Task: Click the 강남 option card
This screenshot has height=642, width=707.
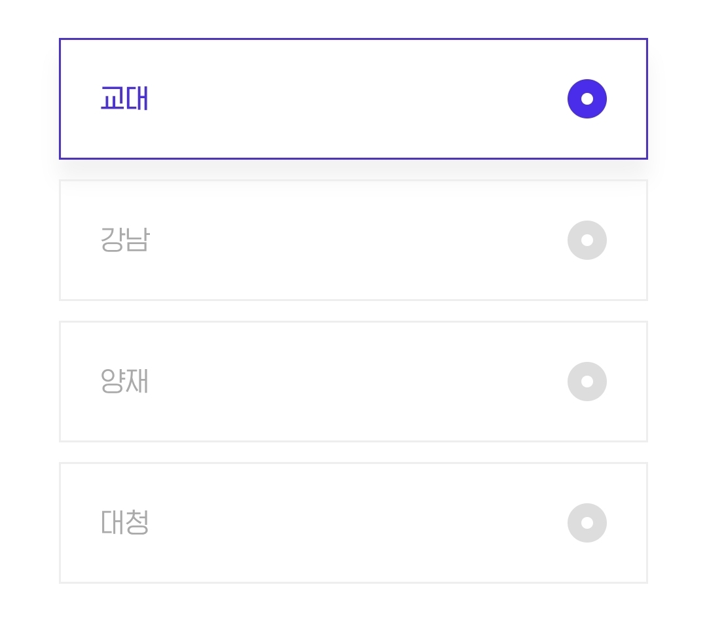Action: (x=353, y=240)
